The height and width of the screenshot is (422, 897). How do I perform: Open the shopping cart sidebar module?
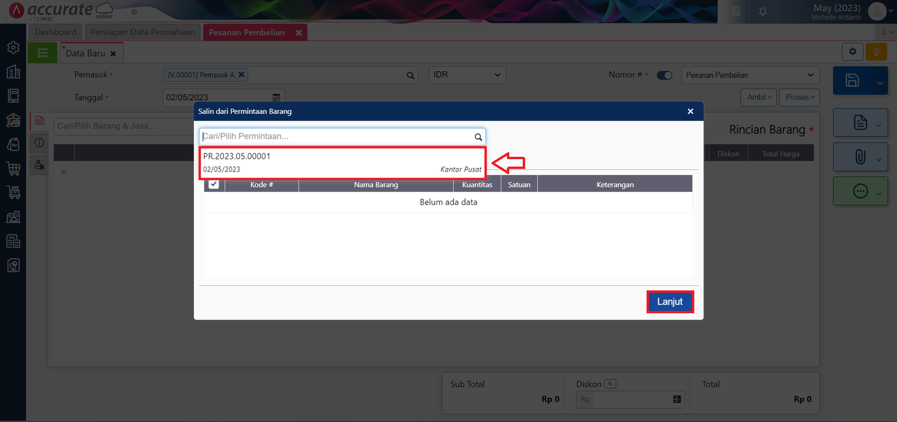[13, 168]
